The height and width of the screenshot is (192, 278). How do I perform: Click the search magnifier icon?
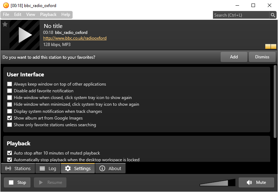(x=273, y=15)
